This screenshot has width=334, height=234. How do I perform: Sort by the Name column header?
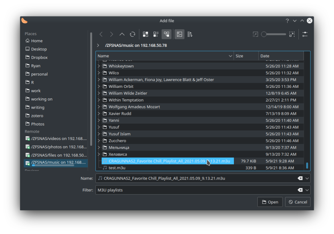(x=165, y=56)
